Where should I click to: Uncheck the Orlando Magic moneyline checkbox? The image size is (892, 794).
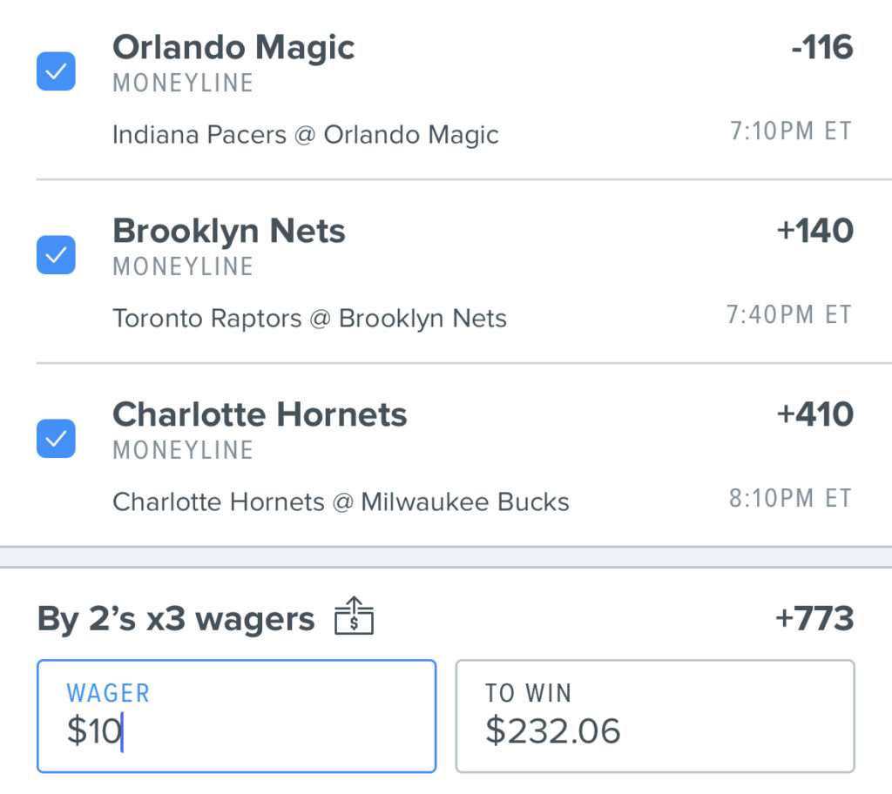click(56, 71)
